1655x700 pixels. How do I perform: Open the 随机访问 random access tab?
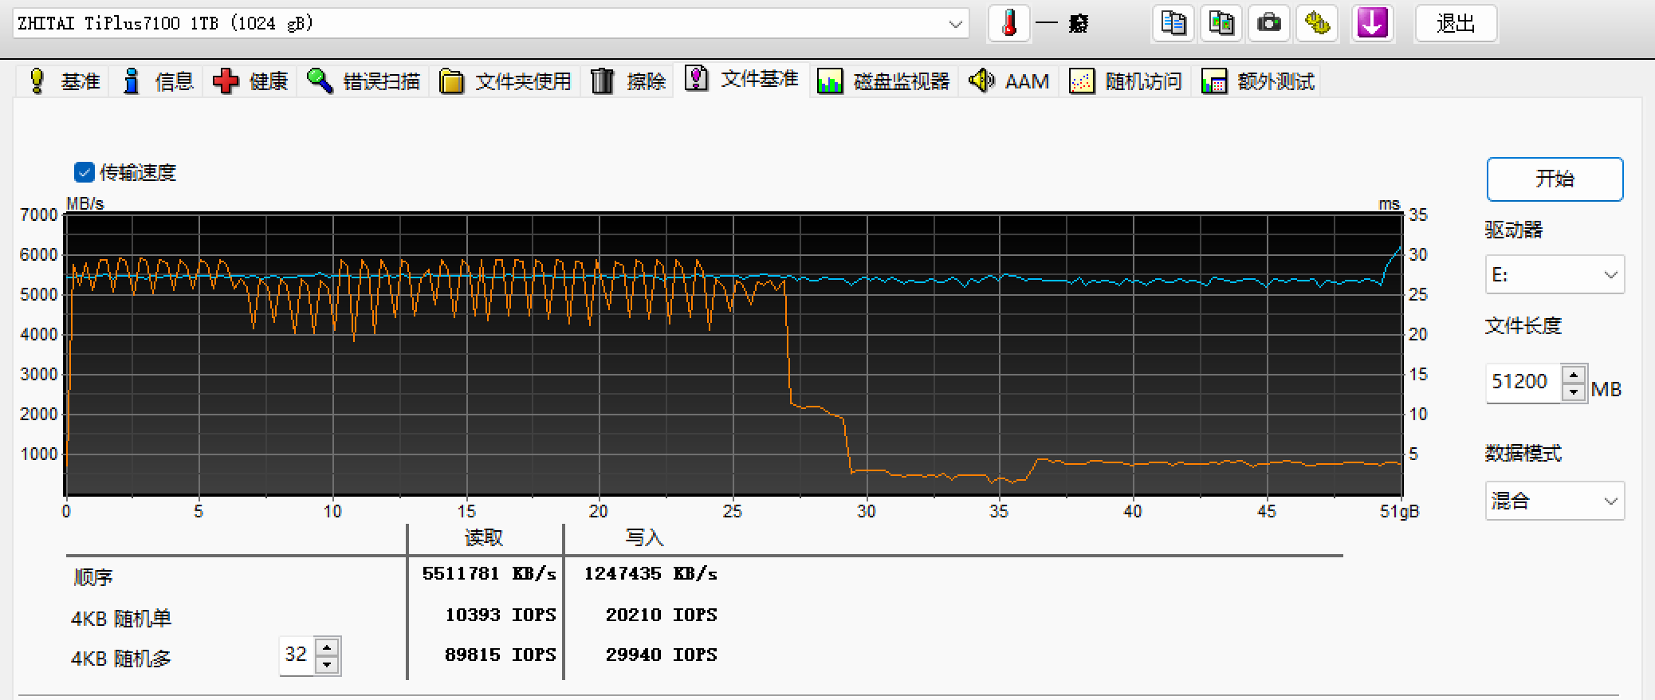point(1126,81)
